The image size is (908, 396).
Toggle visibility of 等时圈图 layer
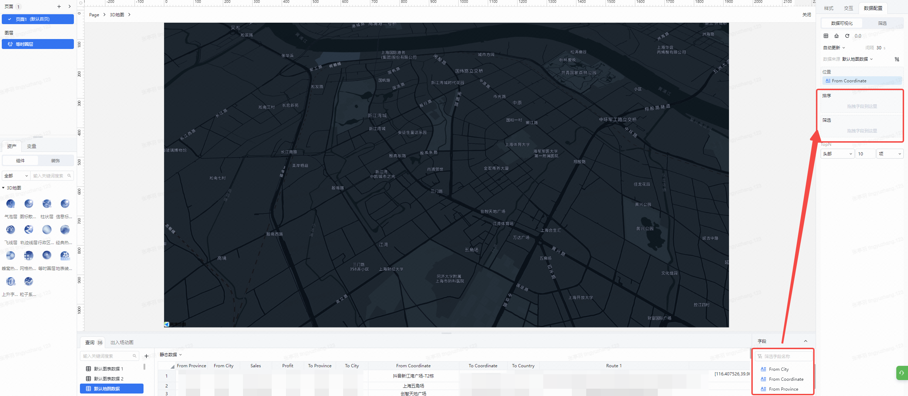pyautogui.click(x=10, y=44)
